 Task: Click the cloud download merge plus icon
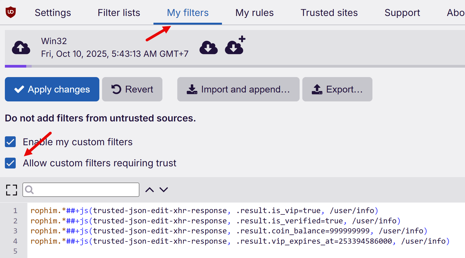coord(235,46)
